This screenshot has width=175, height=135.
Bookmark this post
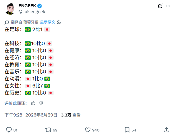[127, 130]
